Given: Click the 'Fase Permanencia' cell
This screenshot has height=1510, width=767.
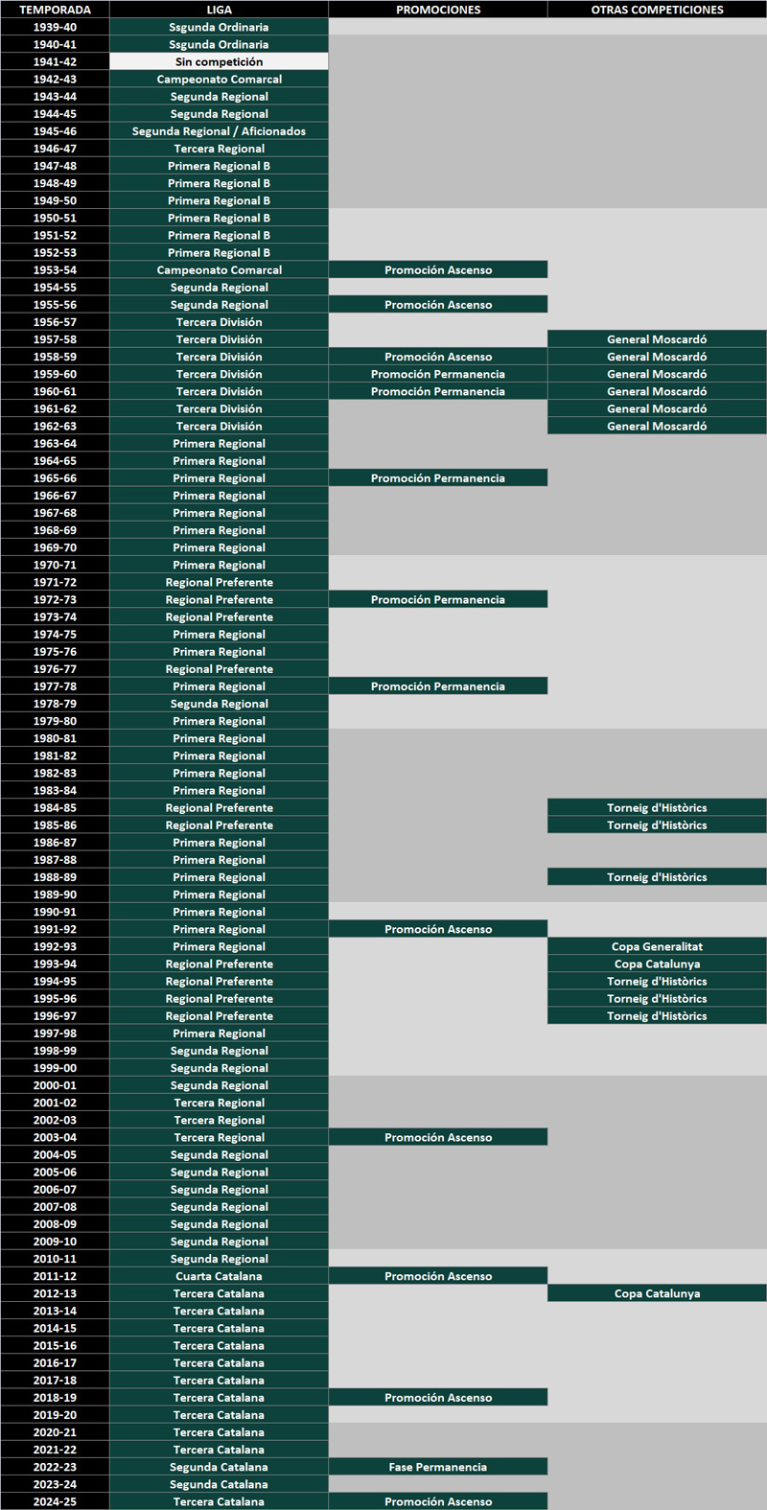Looking at the screenshot, I should (438, 1467).
